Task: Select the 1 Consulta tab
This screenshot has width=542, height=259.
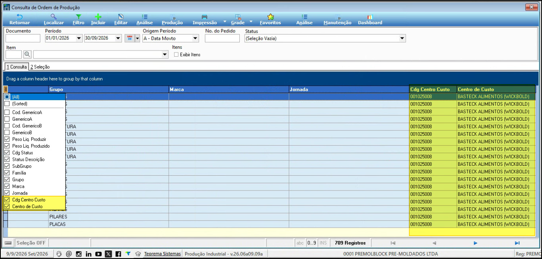Action: point(16,67)
